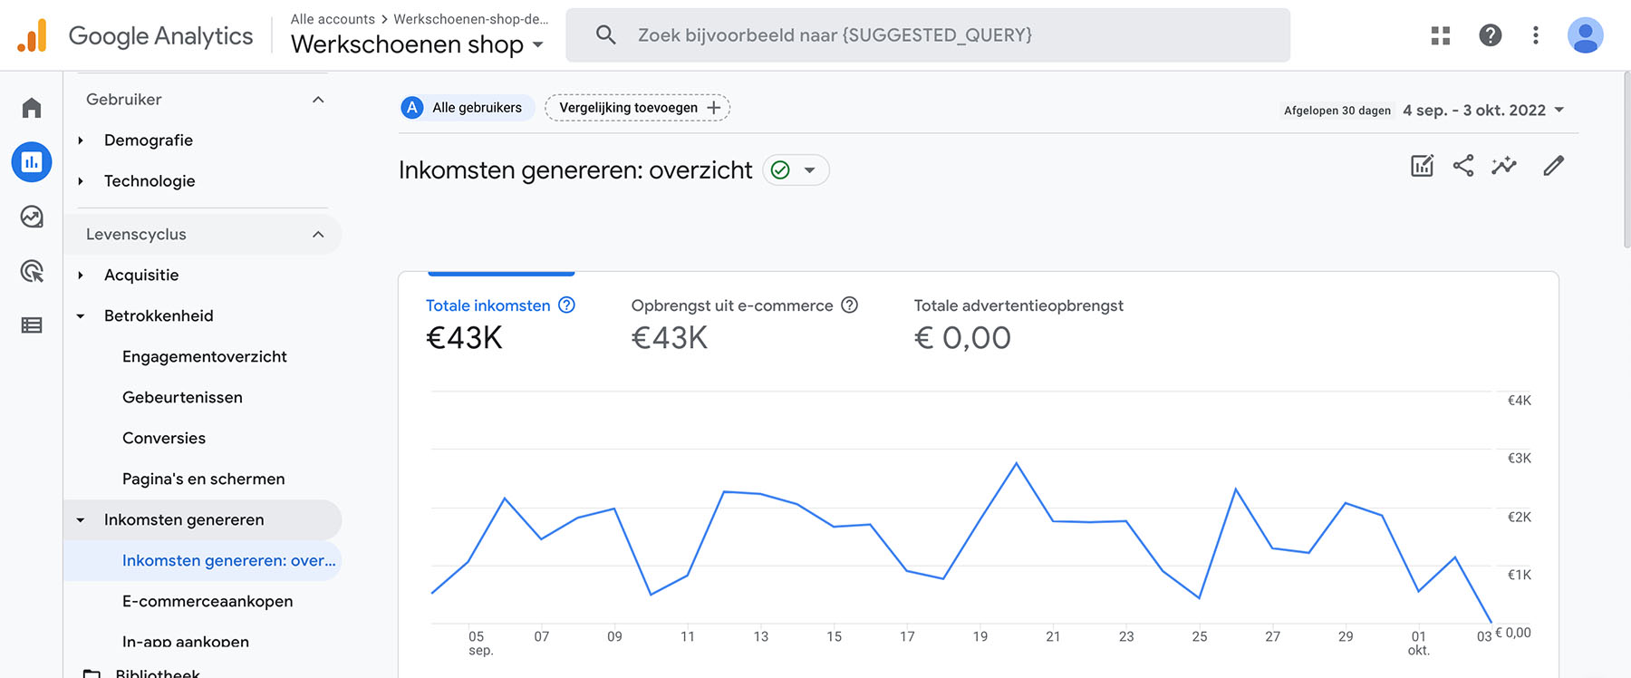The height and width of the screenshot is (678, 1631).
Task: Open Engagementoverzicht report
Action: 205,357
